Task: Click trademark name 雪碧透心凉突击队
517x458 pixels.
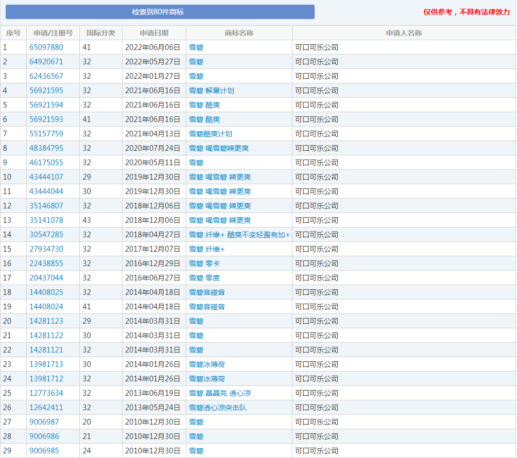Action: [x=218, y=408]
